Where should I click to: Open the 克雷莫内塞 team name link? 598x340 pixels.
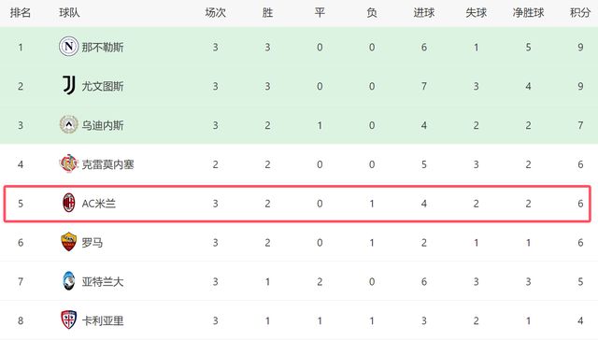108,164
